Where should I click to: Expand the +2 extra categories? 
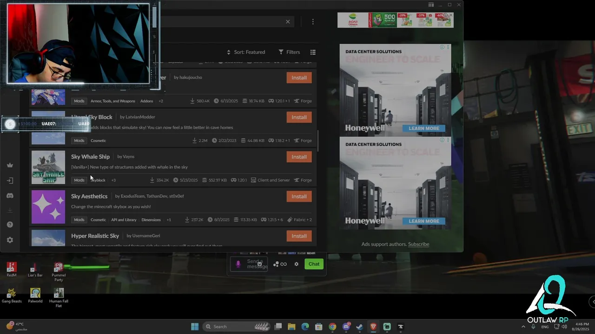[x=161, y=101]
